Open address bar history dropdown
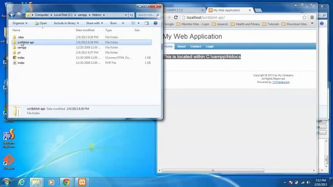333x187 pixels. point(126,15)
